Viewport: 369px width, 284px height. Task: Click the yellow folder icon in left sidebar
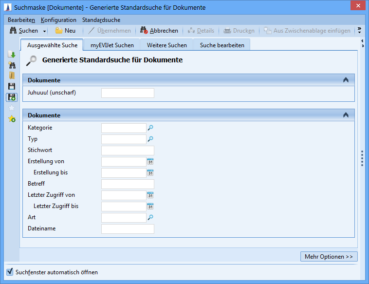coord(12,76)
